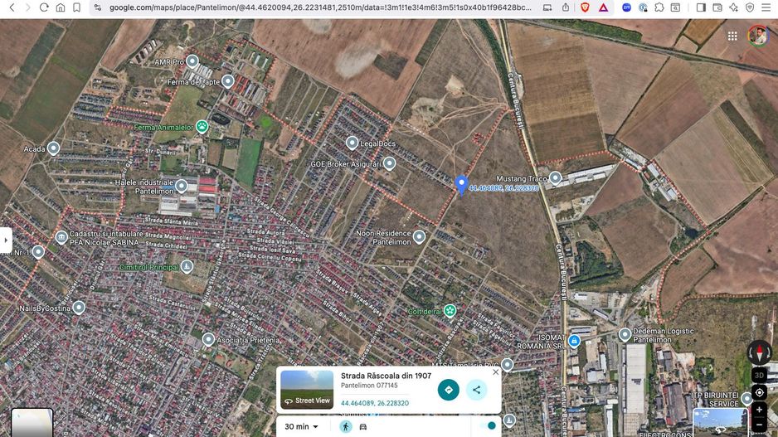Open Brave Rewards triangle icon
Viewport: 778px width, 437px height.
click(x=603, y=7)
